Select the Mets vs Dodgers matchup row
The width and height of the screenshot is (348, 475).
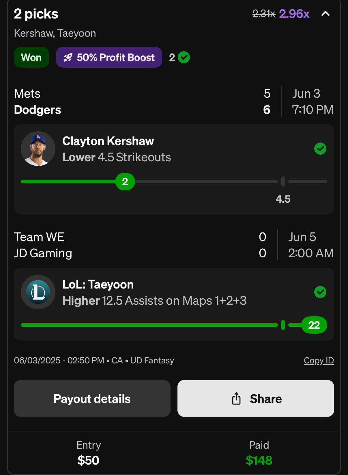point(144,101)
